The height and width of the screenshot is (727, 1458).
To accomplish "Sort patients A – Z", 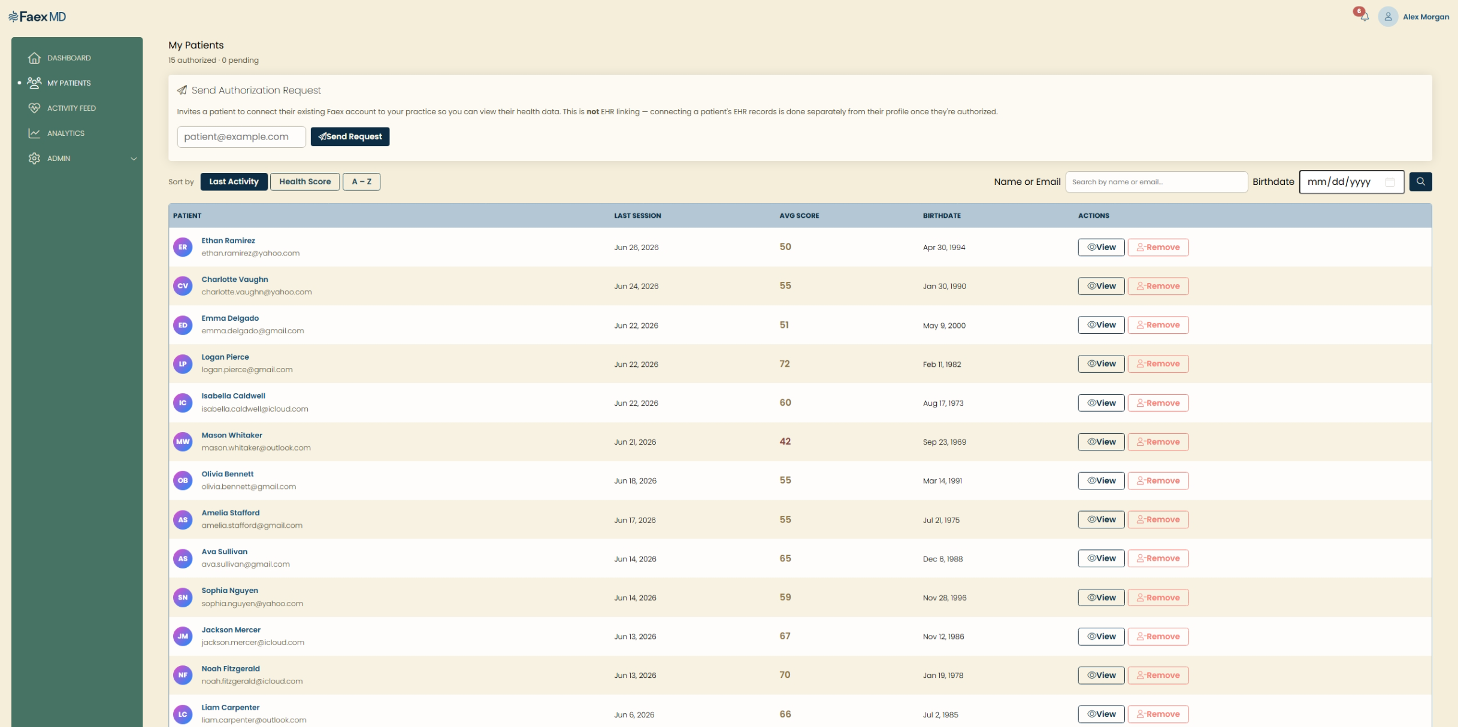I will click(x=361, y=181).
